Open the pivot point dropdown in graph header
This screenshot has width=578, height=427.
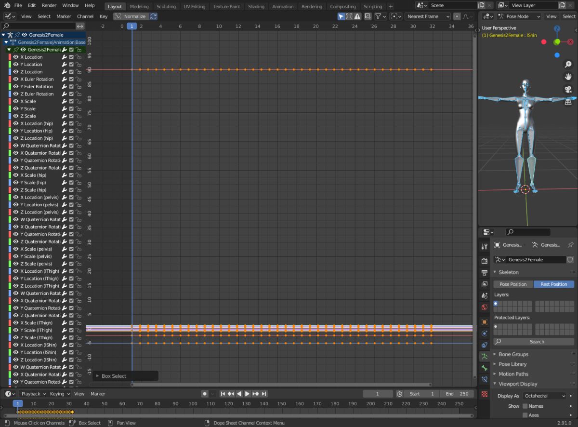[x=396, y=16]
